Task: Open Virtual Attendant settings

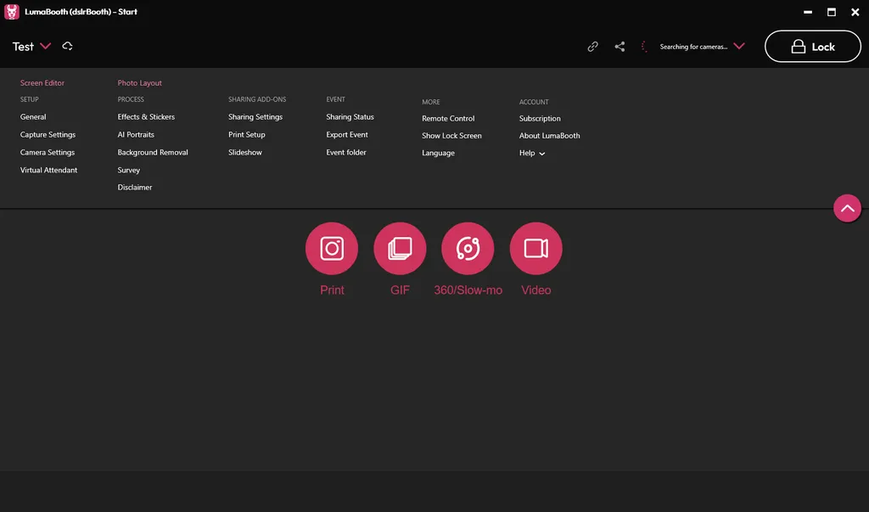Action: 48,171
